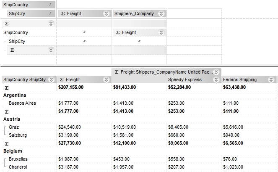Viewport: 278px width, 172px height.
Task: Click the United Package header chevron
Action: coord(216,72)
